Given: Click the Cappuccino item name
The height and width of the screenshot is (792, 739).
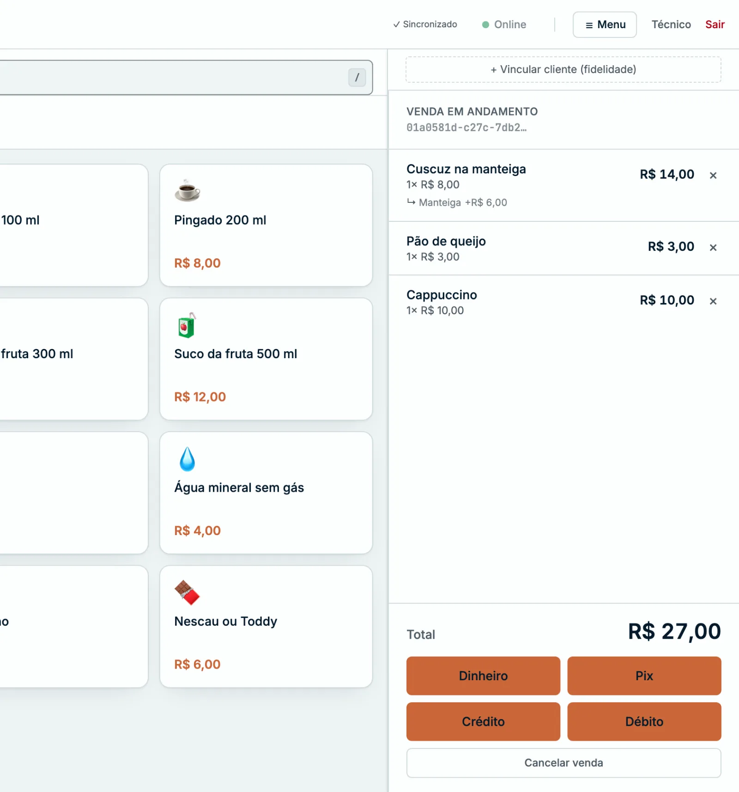Looking at the screenshot, I should click(x=442, y=295).
